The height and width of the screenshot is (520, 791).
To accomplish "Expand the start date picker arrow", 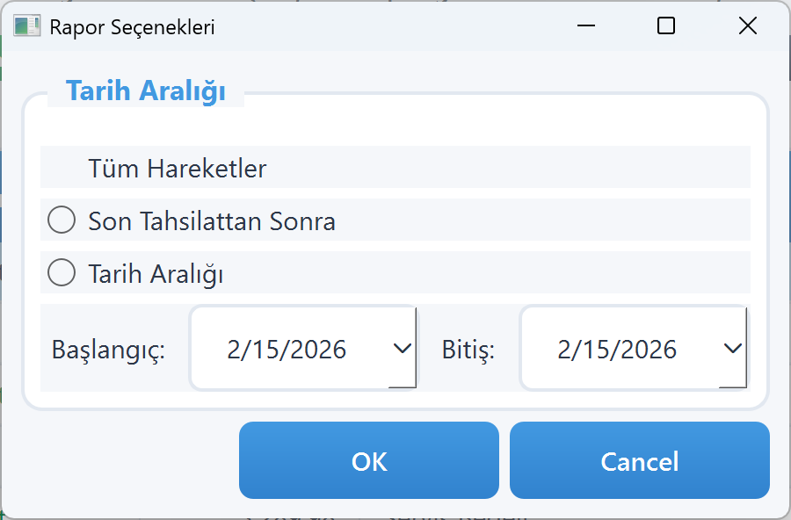I will click(403, 348).
